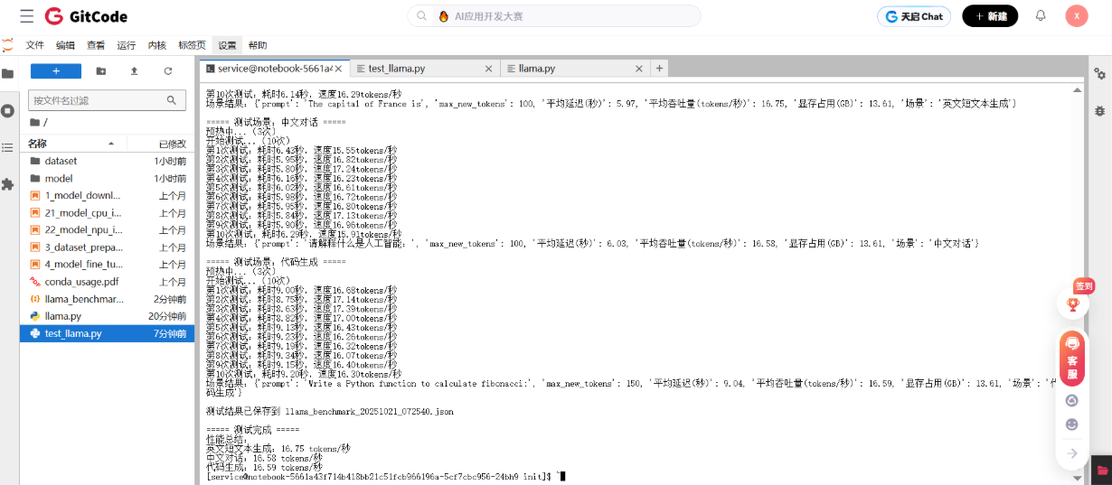Sort files by the 名称 column
Screen dimensions: 1112x485
pos(38,144)
